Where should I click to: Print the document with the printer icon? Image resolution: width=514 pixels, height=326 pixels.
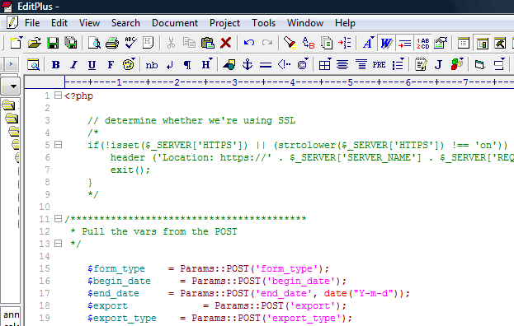pyautogui.click(x=112, y=43)
